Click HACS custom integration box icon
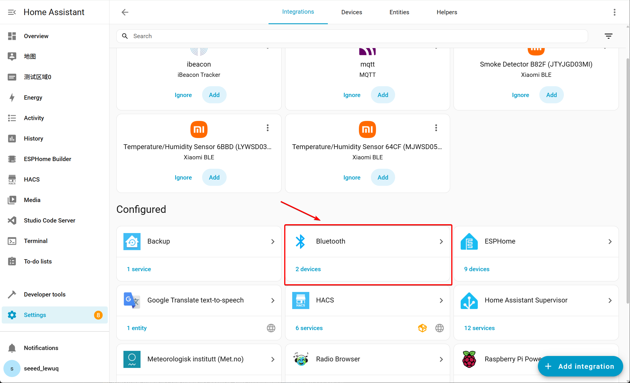This screenshot has width=630, height=383. (x=422, y=328)
